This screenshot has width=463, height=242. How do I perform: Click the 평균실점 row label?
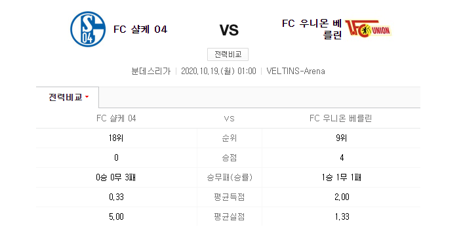[x=230, y=216]
